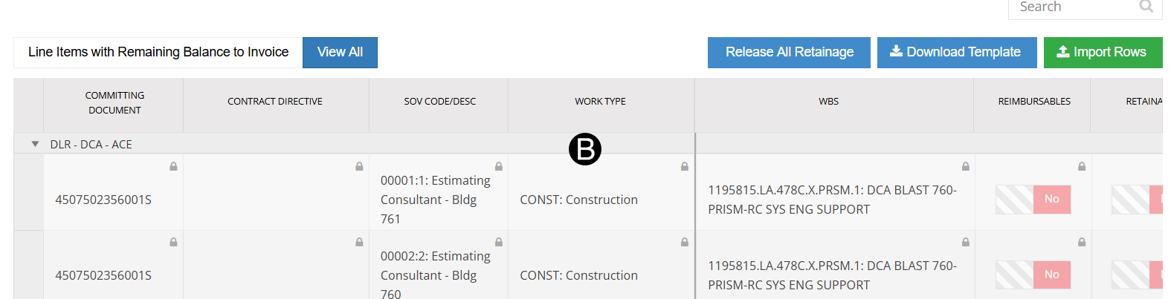
Task: Toggle first row Retainage switch
Action: [1137, 199]
